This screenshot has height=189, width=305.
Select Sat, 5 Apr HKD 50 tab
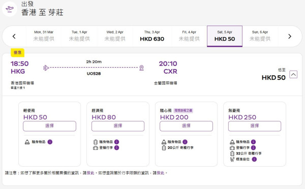point(225,36)
